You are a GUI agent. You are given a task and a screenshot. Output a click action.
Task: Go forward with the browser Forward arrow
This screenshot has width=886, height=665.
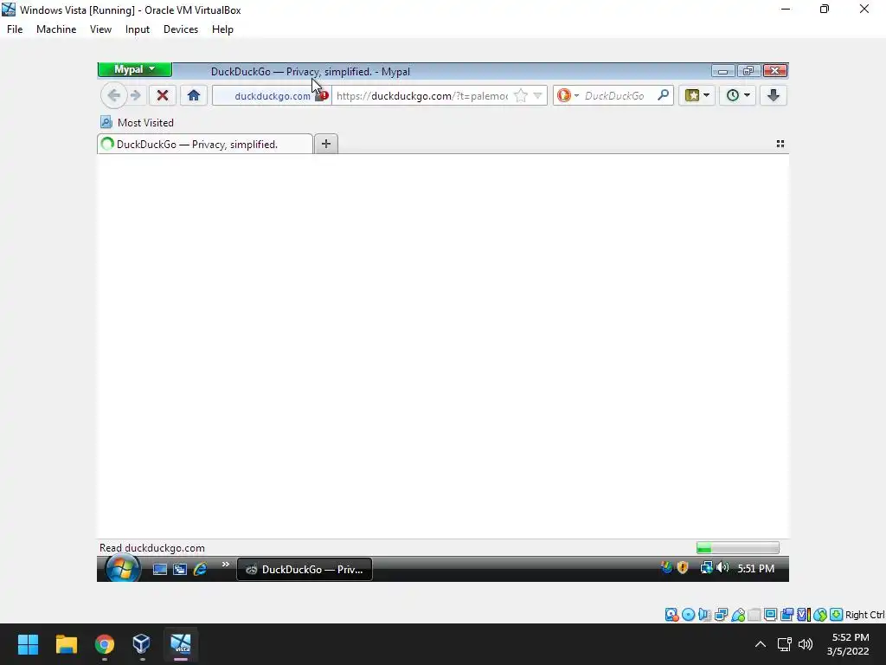[135, 95]
